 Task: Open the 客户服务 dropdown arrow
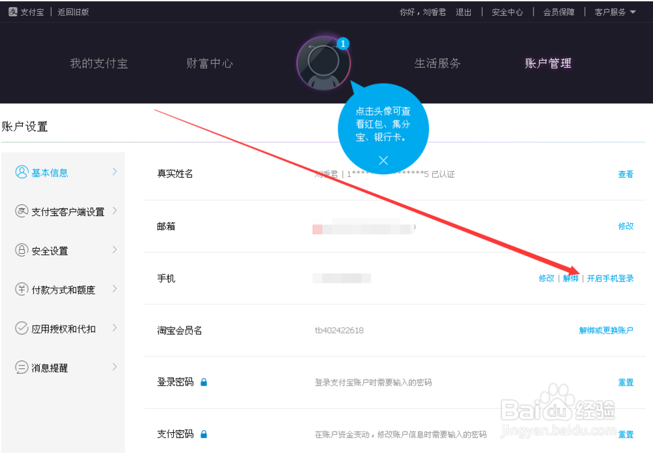tap(633, 12)
